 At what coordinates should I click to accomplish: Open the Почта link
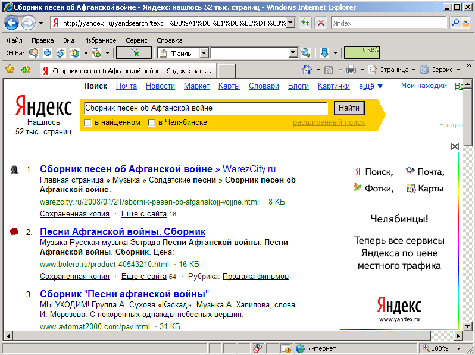pos(126,86)
